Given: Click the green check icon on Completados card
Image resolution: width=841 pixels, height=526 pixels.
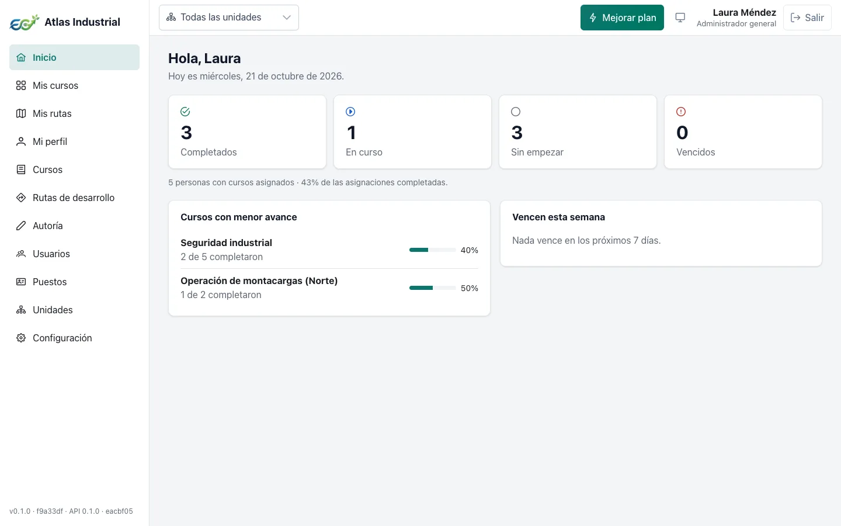Looking at the screenshot, I should tap(185, 112).
